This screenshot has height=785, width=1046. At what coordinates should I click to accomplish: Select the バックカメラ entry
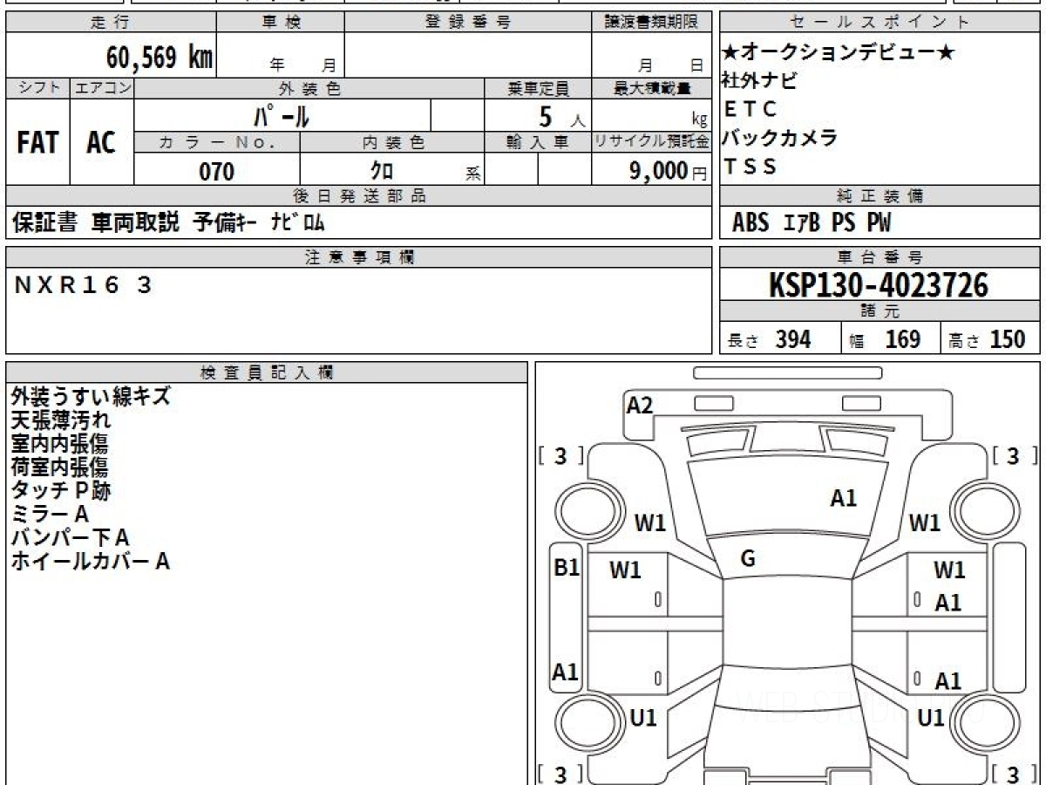tap(780, 138)
